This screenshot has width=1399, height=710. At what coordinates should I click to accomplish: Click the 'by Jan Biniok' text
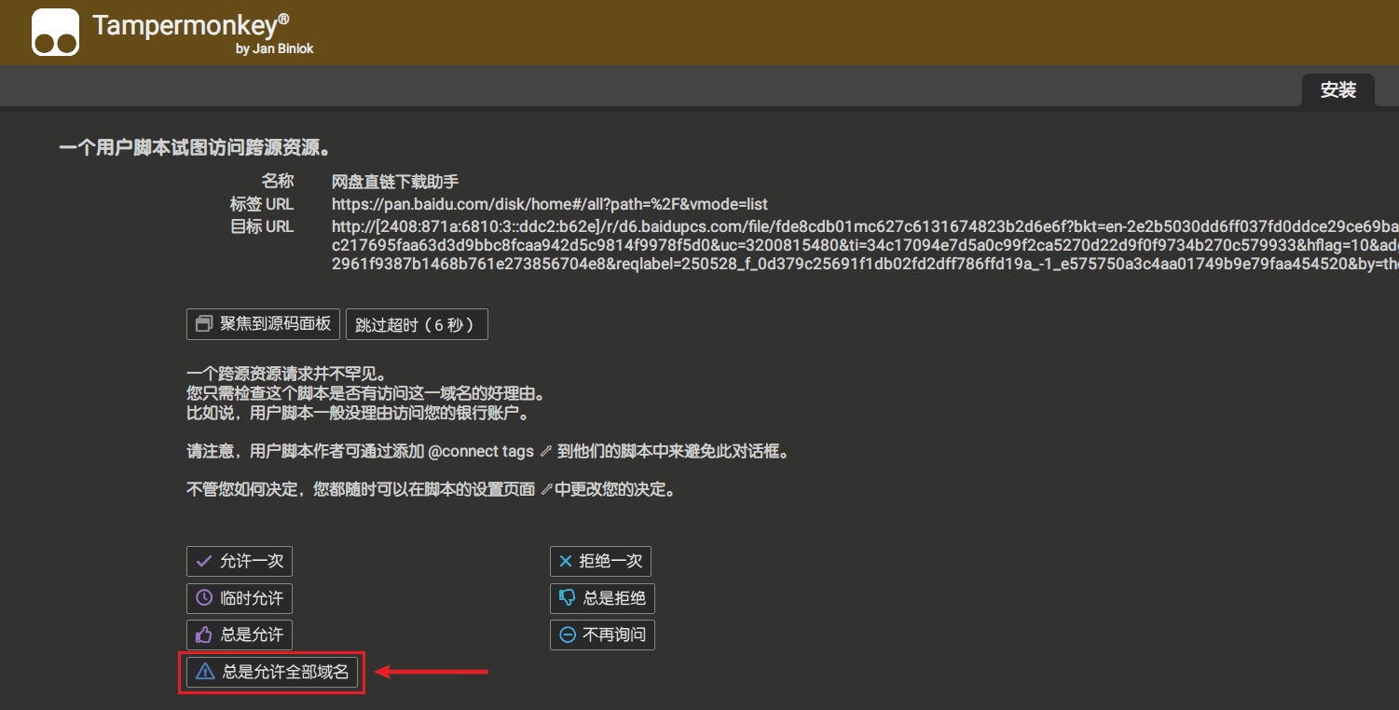point(275,49)
